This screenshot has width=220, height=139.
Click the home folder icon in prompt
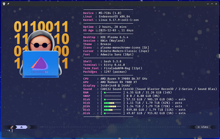click(21, 127)
